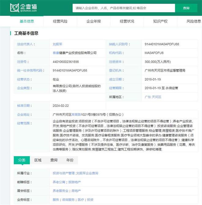Select the 在业 status value

56,79
